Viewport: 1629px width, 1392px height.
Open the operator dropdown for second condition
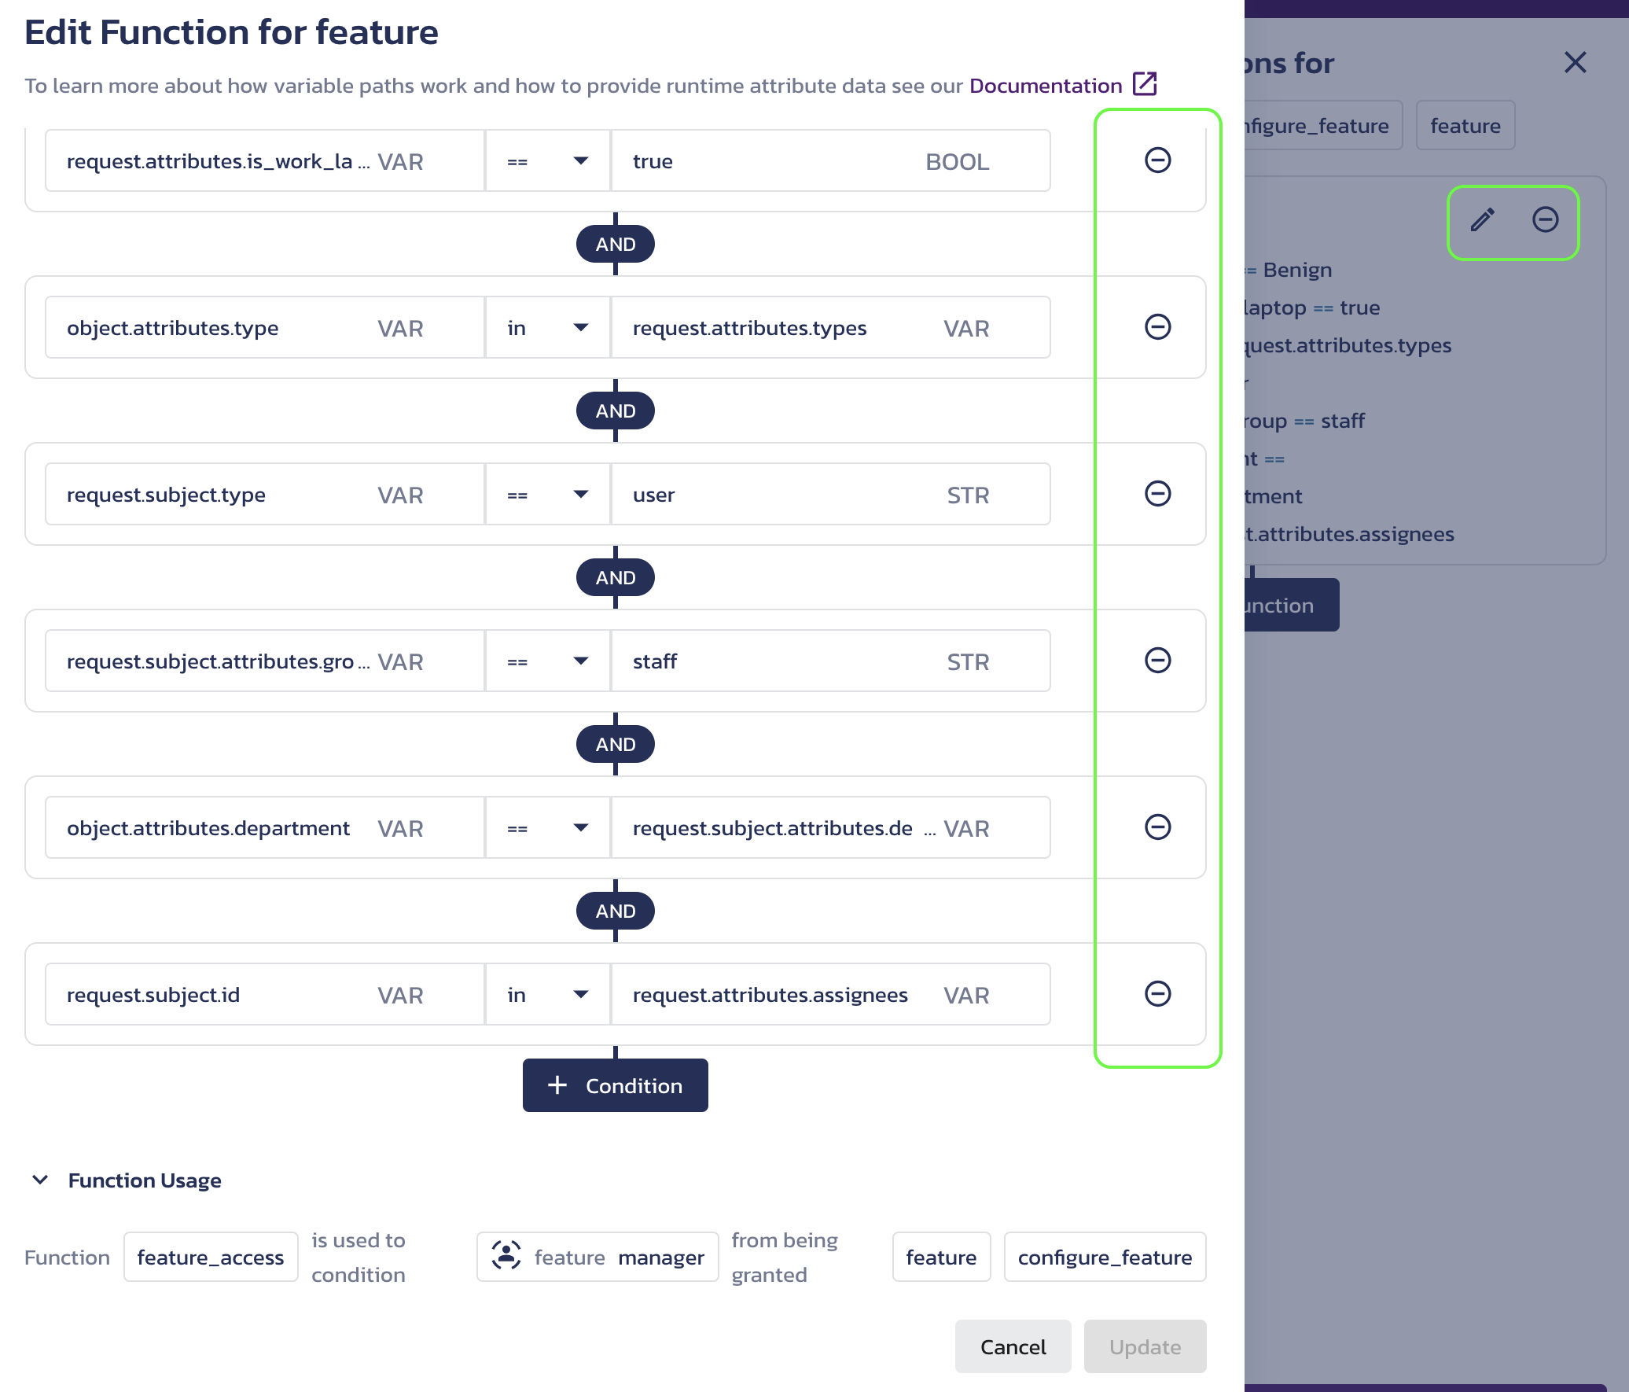(579, 327)
